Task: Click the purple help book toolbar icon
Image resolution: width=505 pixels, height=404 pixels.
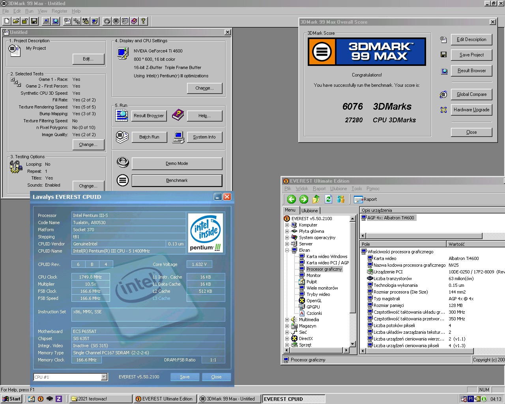Action: 134,21
